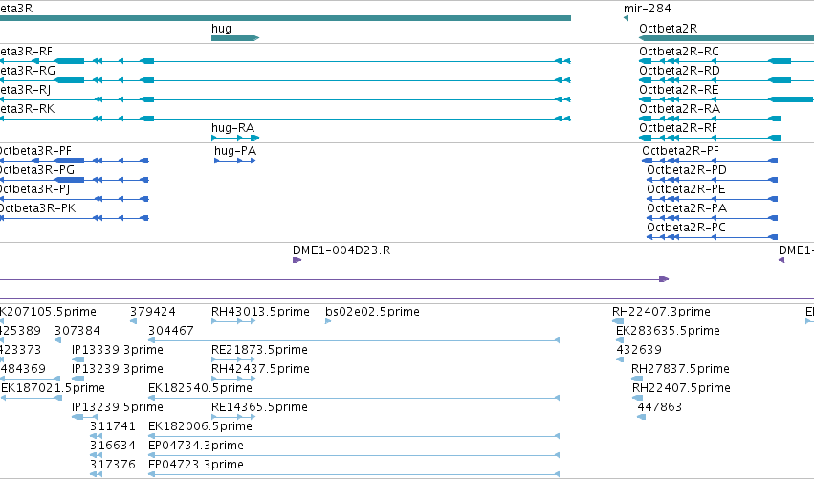Click the Octbeta2R-PF CDS label
This screenshot has height=479, width=814.
[681, 151]
